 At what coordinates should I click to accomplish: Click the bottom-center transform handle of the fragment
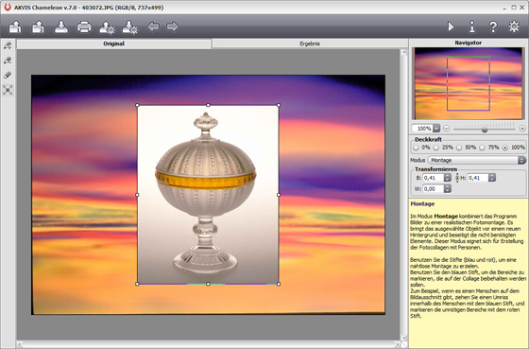click(x=208, y=284)
